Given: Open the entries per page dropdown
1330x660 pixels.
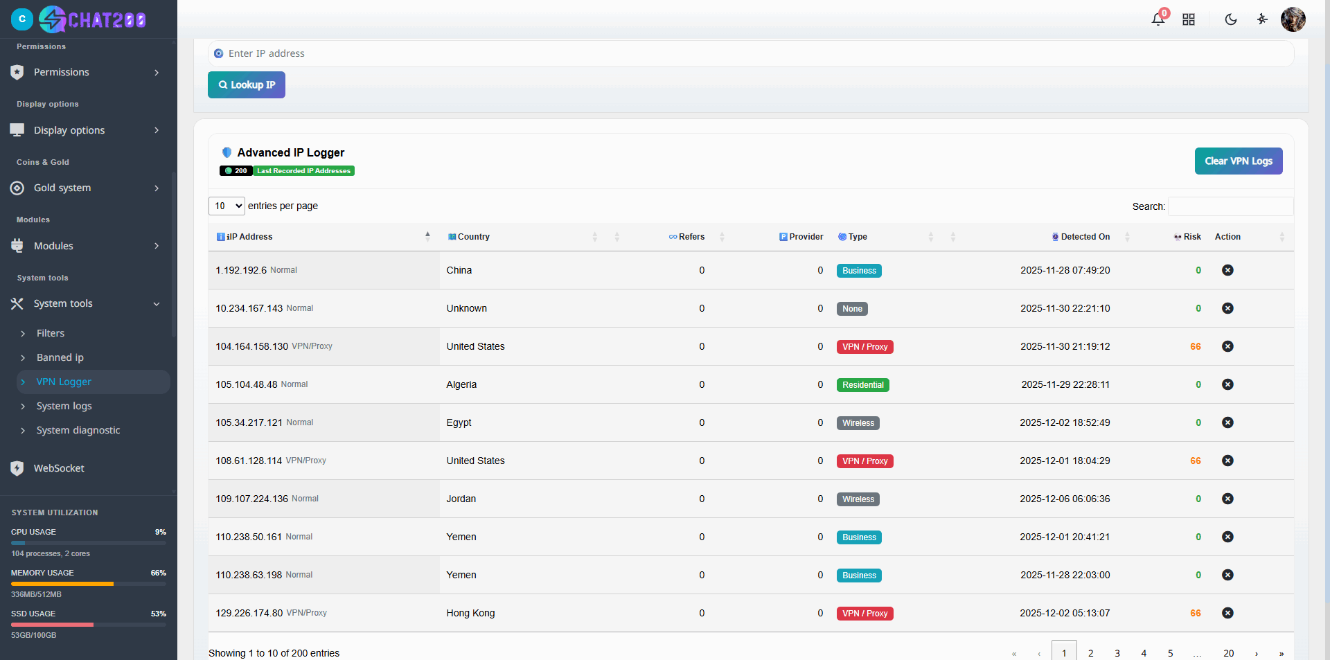Looking at the screenshot, I should [226, 206].
